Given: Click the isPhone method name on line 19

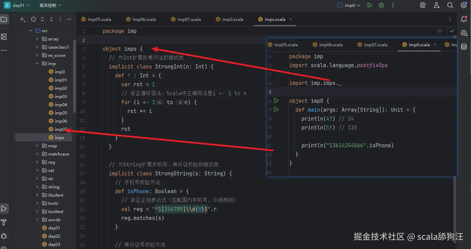Looking at the screenshot, I should [x=138, y=191].
